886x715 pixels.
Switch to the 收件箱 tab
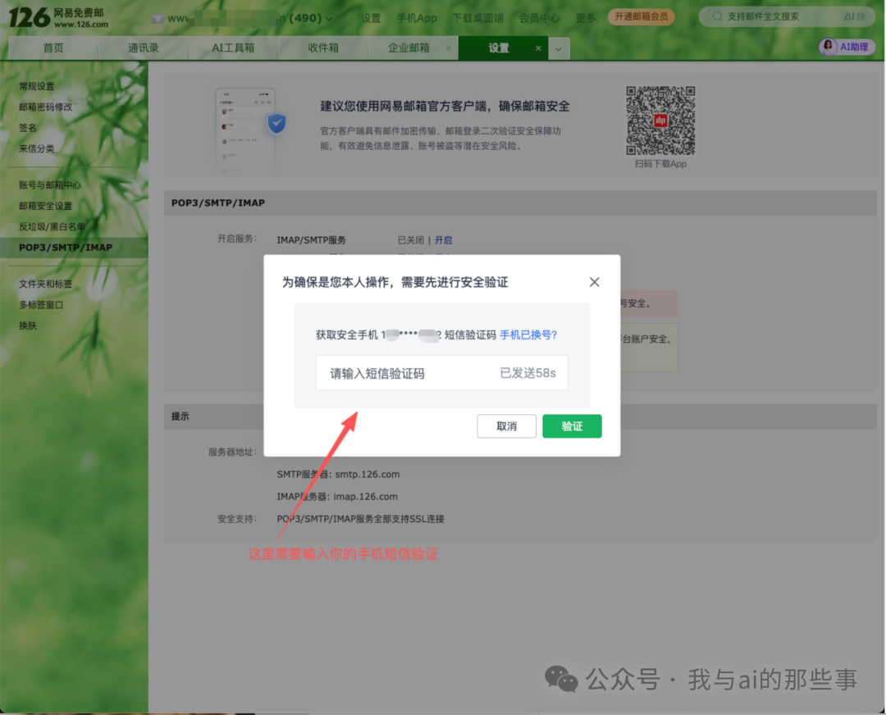click(x=322, y=48)
